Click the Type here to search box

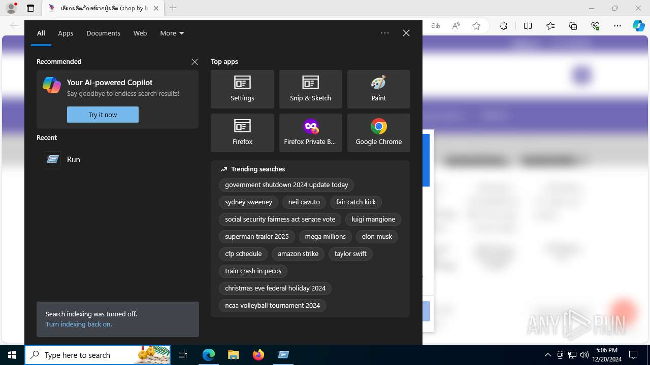click(97, 355)
